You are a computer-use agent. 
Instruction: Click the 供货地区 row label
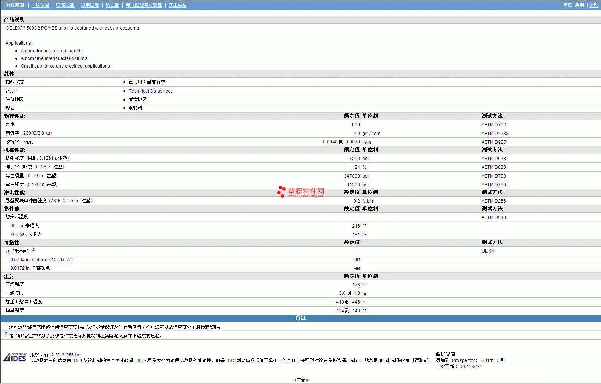tap(14, 99)
